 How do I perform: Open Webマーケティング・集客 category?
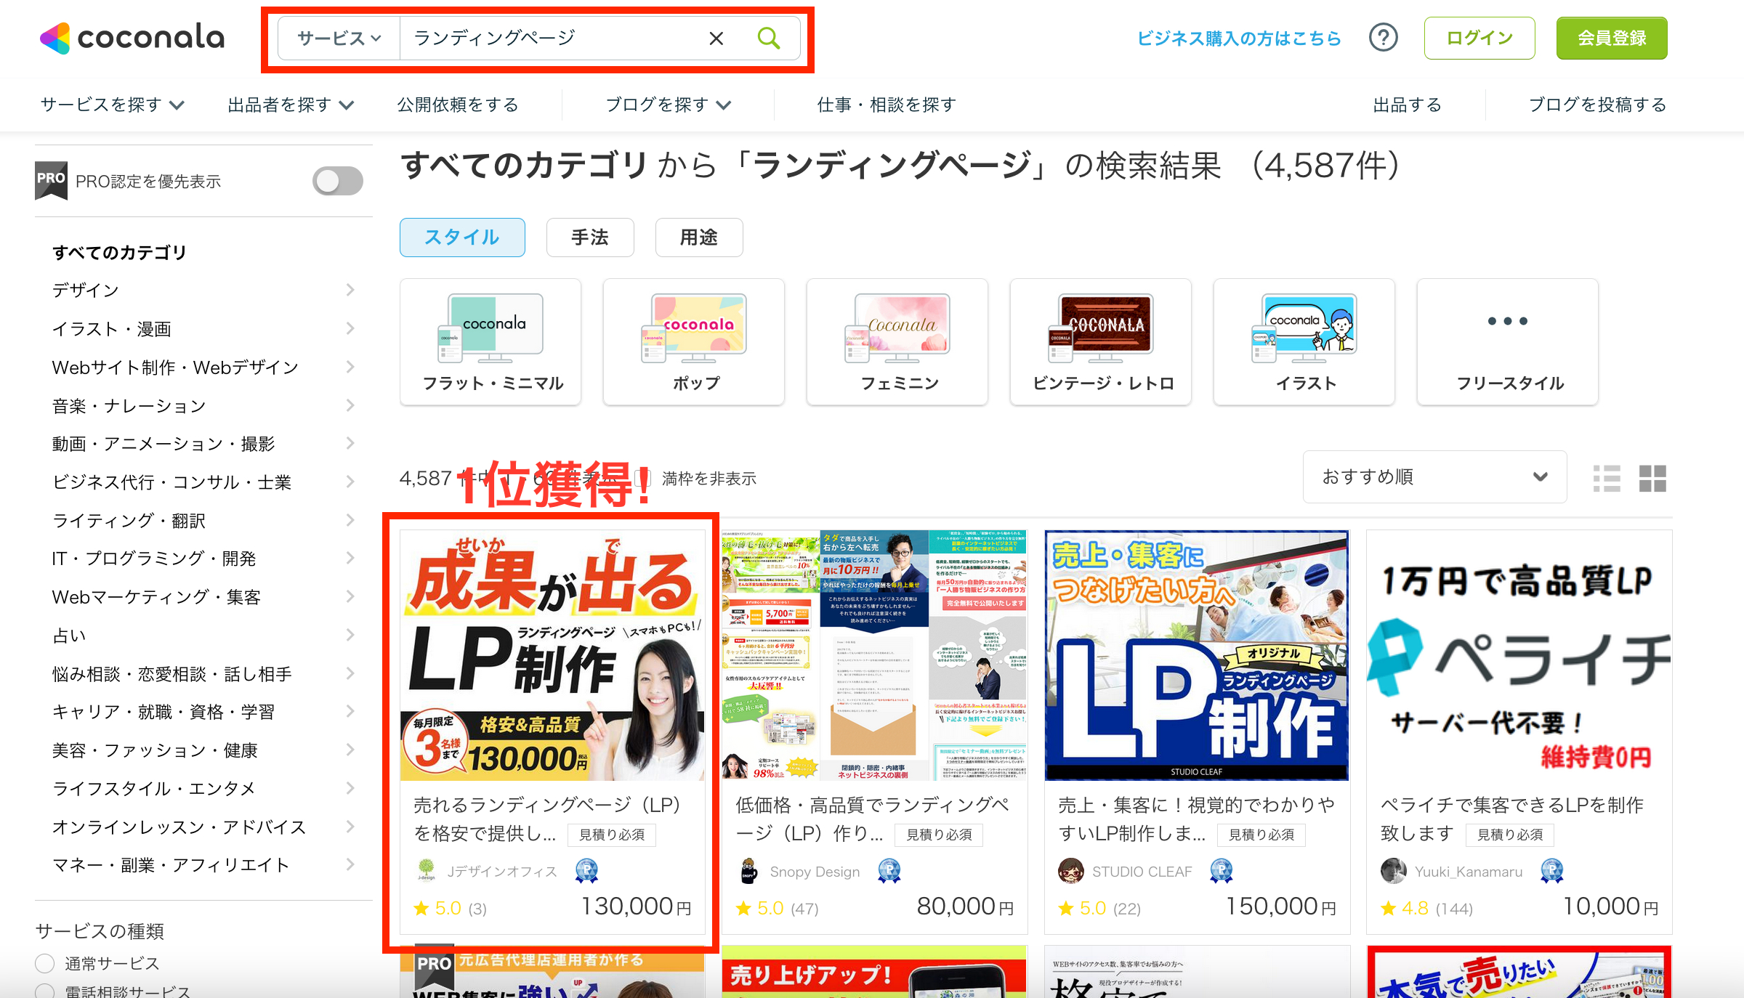(x=156, y=596)
